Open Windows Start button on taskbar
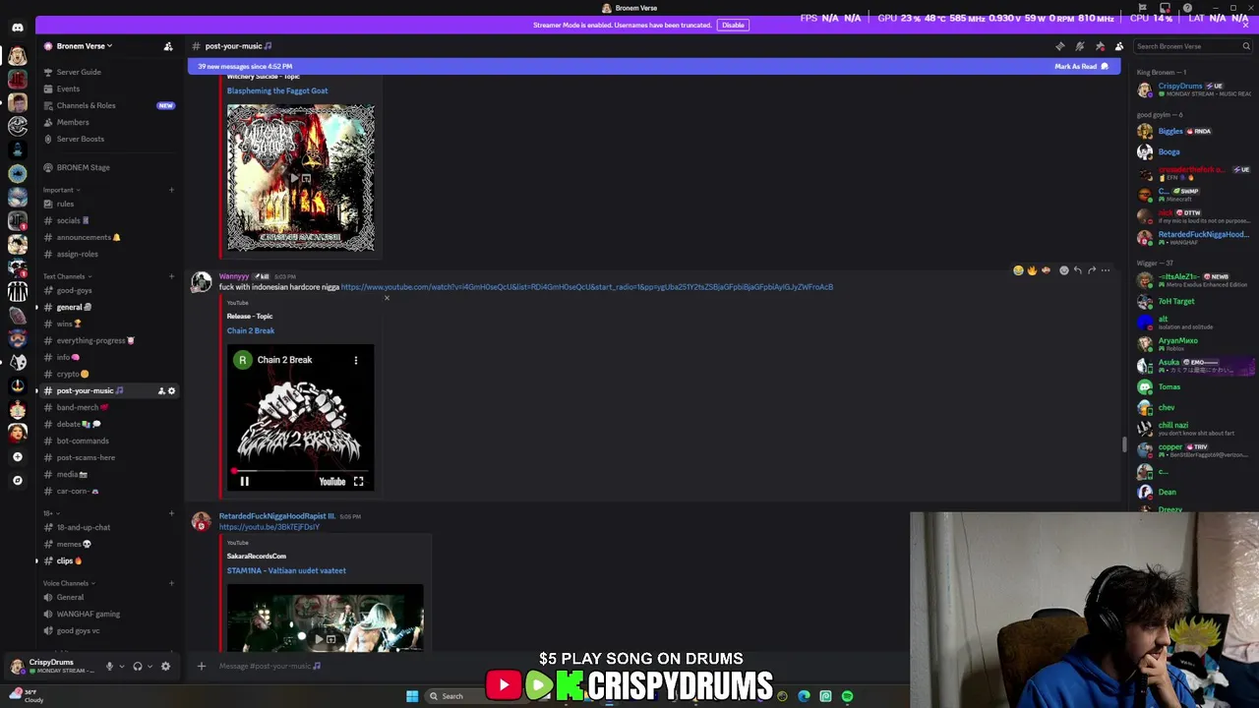This screenshot has height=708, width=1259. [x=412, y=696]
